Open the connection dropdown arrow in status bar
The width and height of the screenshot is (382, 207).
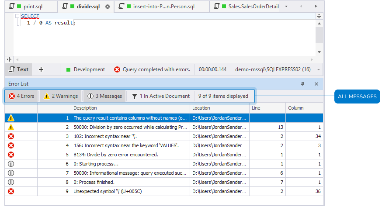pyautogui.click(x=319, y=69)
